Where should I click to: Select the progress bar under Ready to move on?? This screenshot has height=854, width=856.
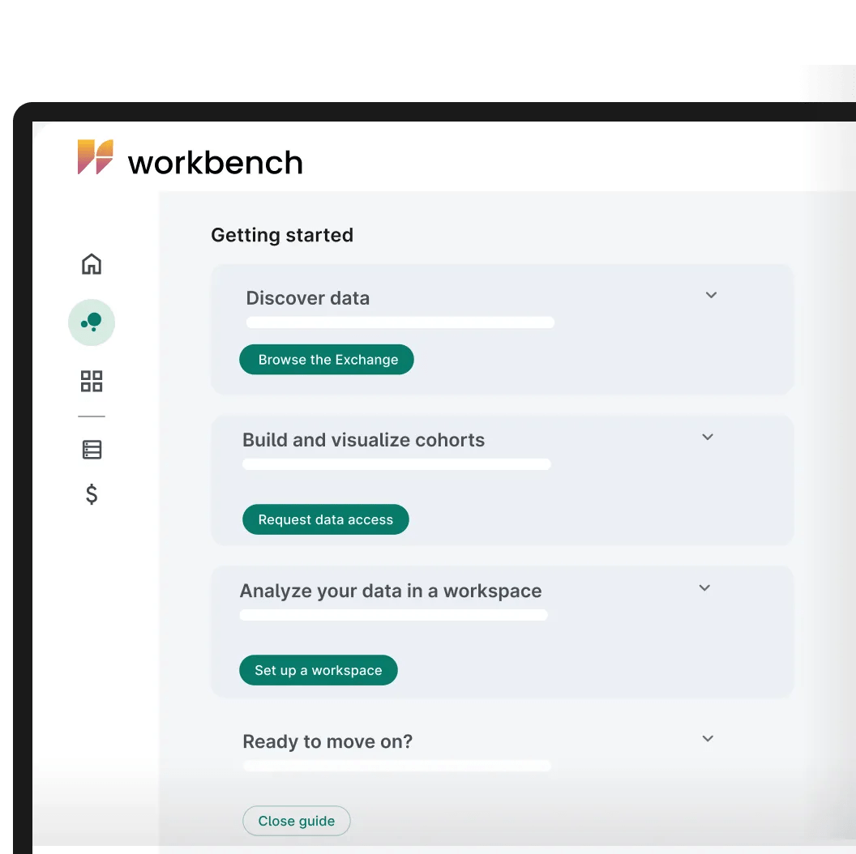(x=396, y=765)
